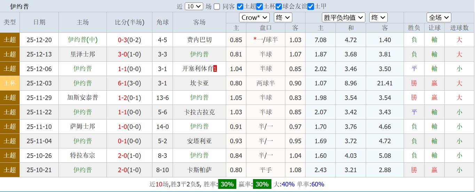Click draw odds 8.96 cell
Screen dimensions: 475x192
click(x=351, y=83)
